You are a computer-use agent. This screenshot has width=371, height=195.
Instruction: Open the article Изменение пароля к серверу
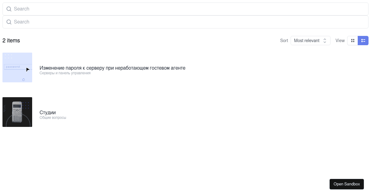113,68
